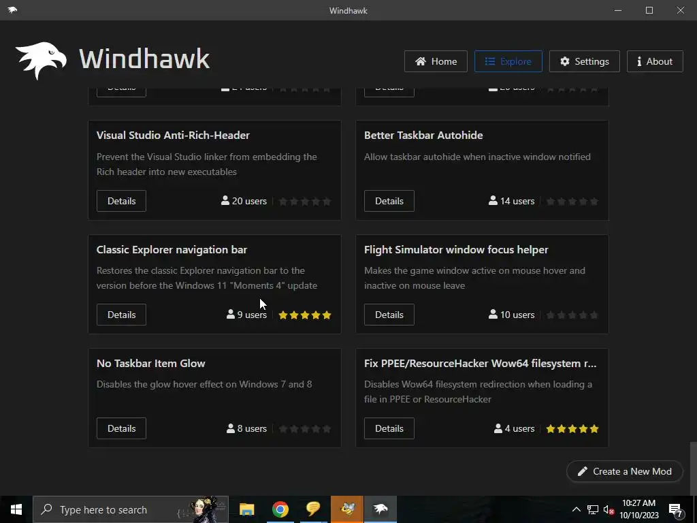The height and width of the screenshot is (523, 697).
Task: Click empty star rating of Better Taskbar Autohide
Action: 572,202
